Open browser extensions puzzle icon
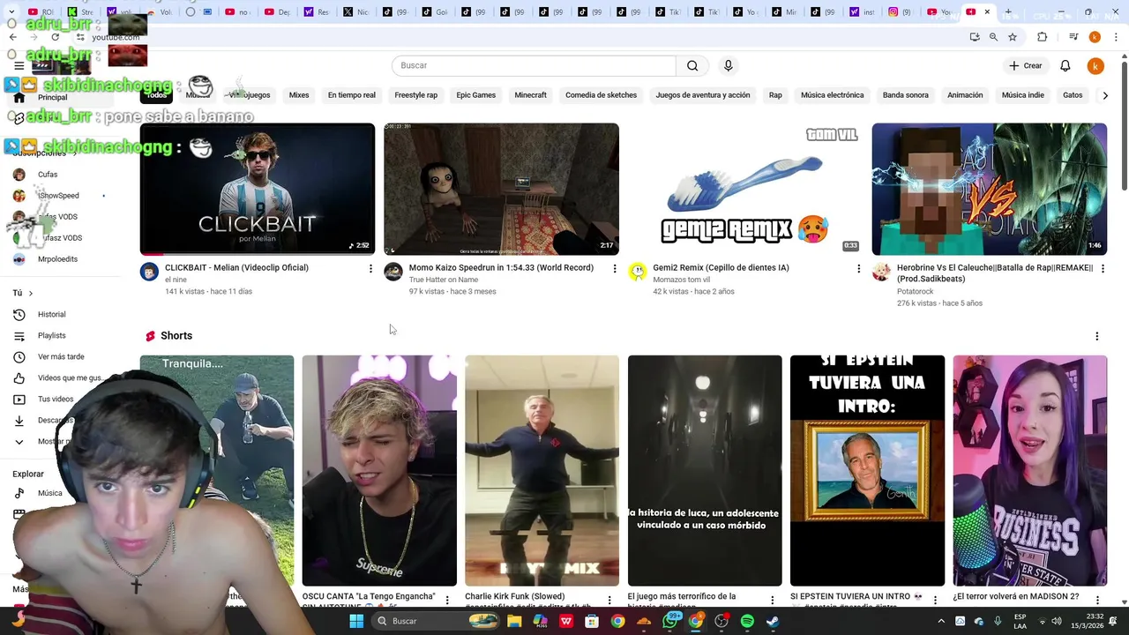This screenshot has height=635, width=1129. pyautogui.click(x=1042, y=37)
